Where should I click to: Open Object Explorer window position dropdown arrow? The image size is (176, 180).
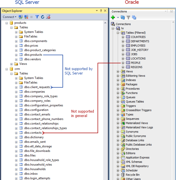pyautogui.click(x=97, y=11)
